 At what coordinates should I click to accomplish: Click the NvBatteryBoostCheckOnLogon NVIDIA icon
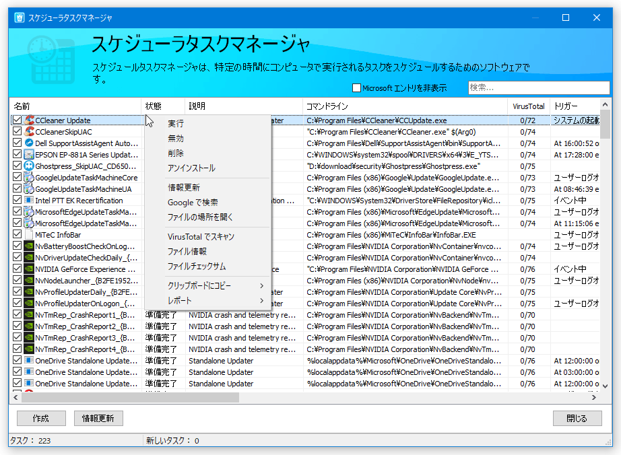29,246
